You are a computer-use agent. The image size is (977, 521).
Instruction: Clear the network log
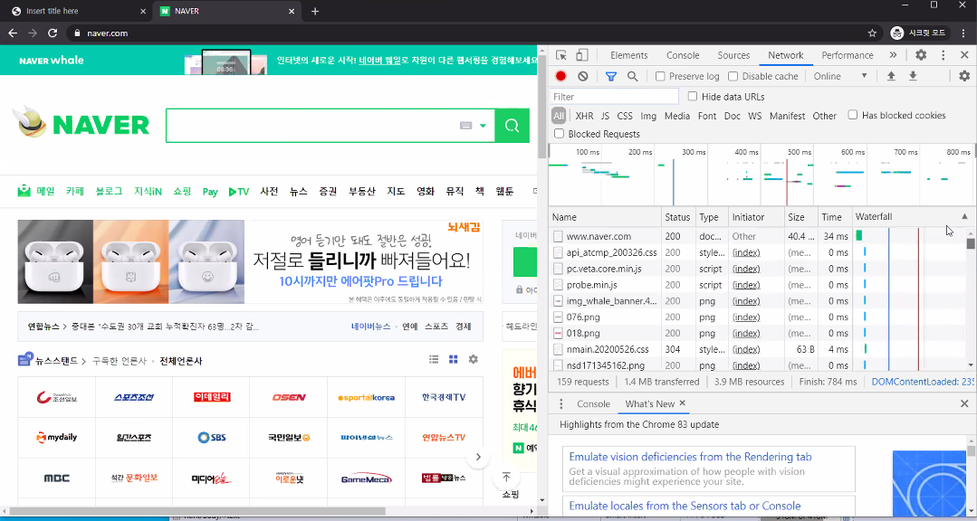coord(582,76)
